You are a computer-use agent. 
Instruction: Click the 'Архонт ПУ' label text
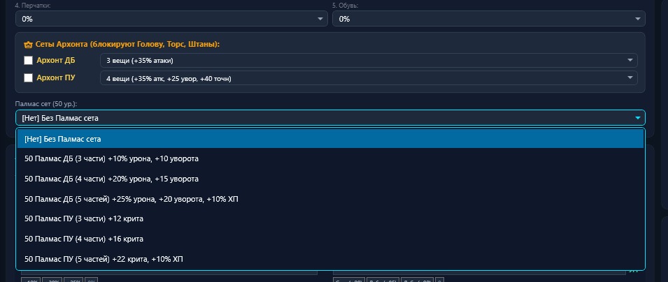click(x=56, y=78)
